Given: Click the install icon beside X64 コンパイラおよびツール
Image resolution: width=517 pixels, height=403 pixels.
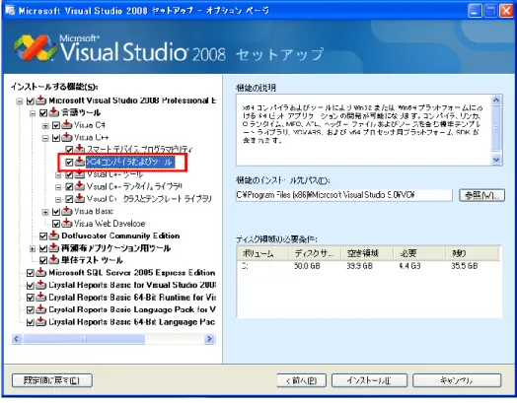Looking at the screenshot, I should point(80,162).
